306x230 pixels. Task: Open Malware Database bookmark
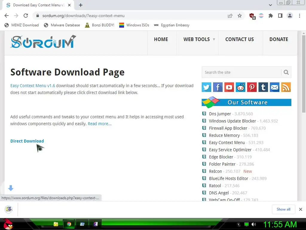coord(62,25)
